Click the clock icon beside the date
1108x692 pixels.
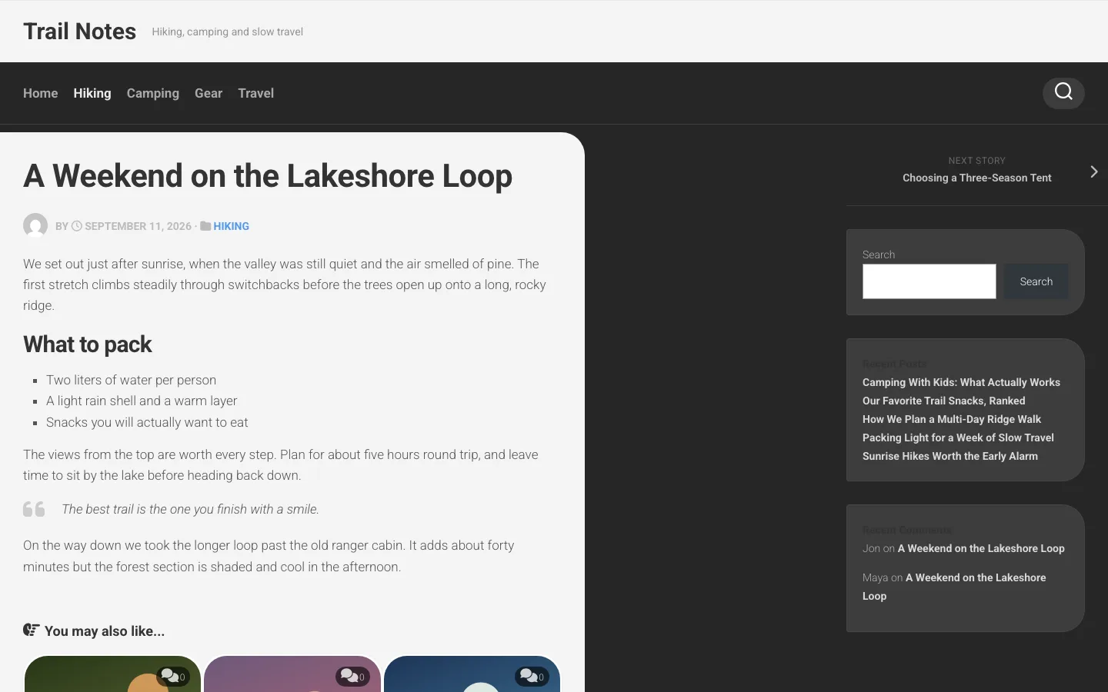pos(77,226)
